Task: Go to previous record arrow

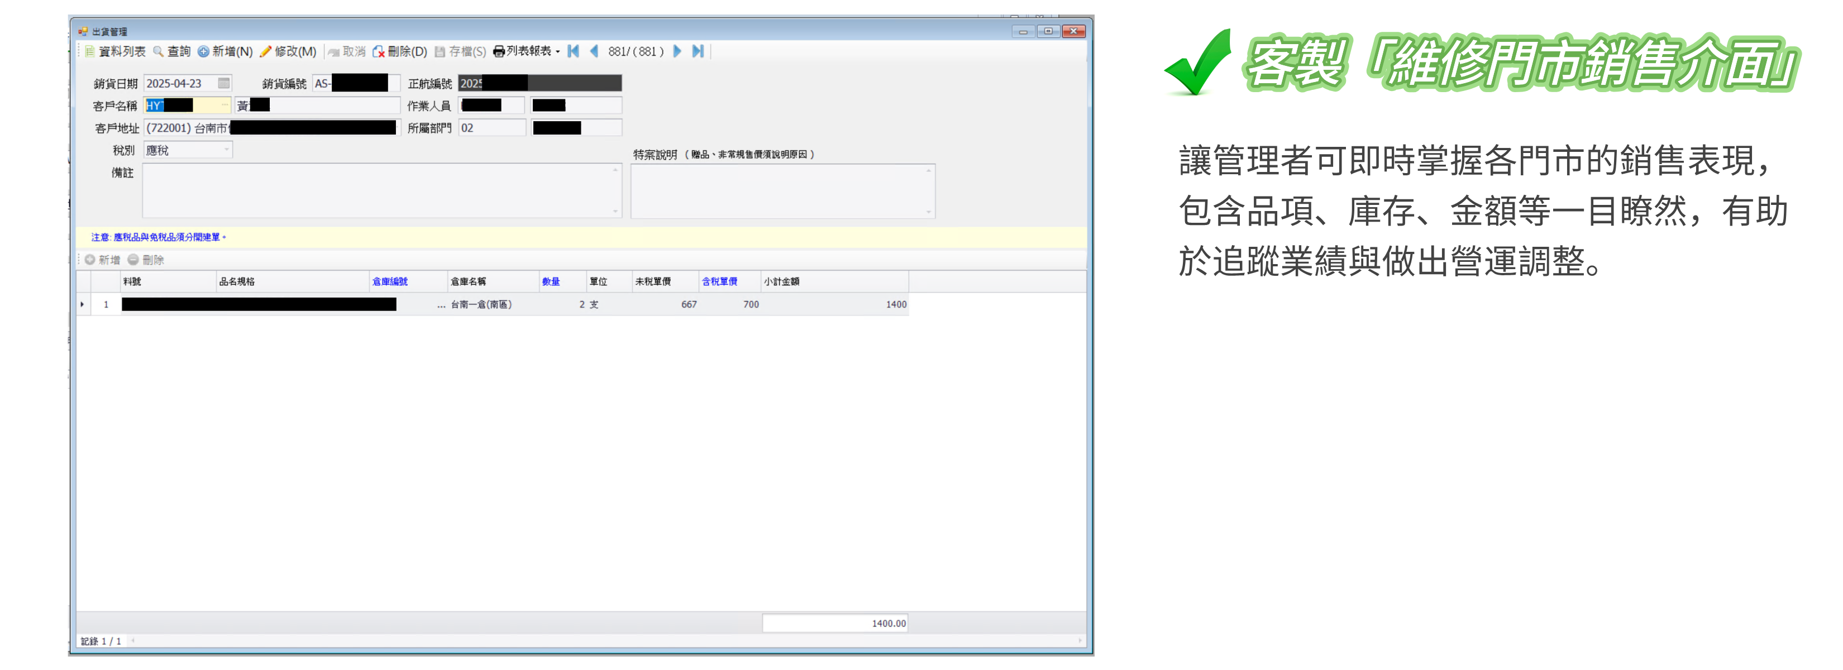Action: (x=594, y=51)
